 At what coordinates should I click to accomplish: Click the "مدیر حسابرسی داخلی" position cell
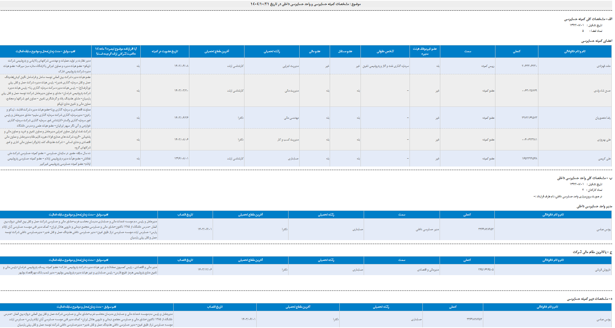point(427,229)
